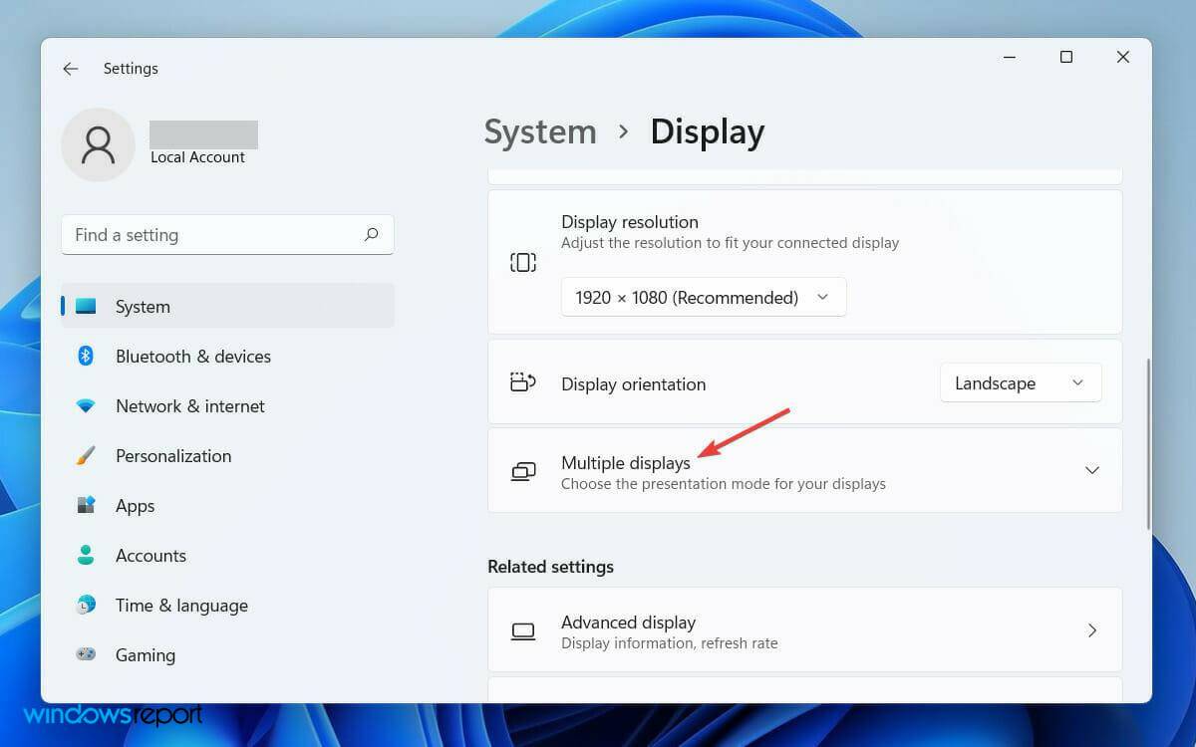Click the back arrow in Settings
The height and width of the screenshot is (747, 1196).
[x=70, y=68]
